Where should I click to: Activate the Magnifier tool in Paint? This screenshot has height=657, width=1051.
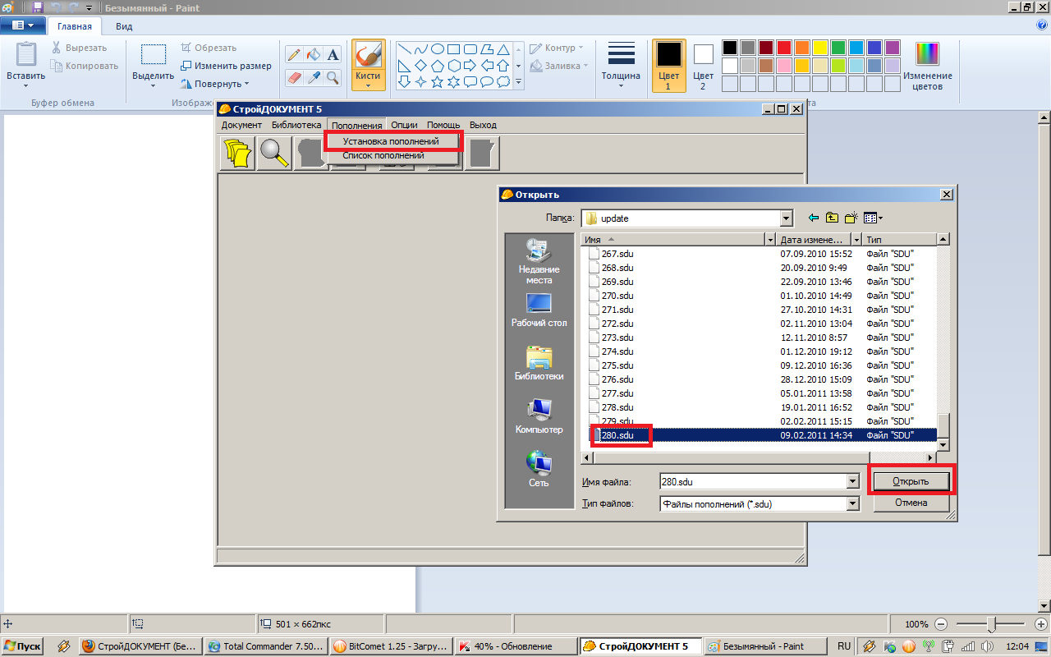point(333,77)
